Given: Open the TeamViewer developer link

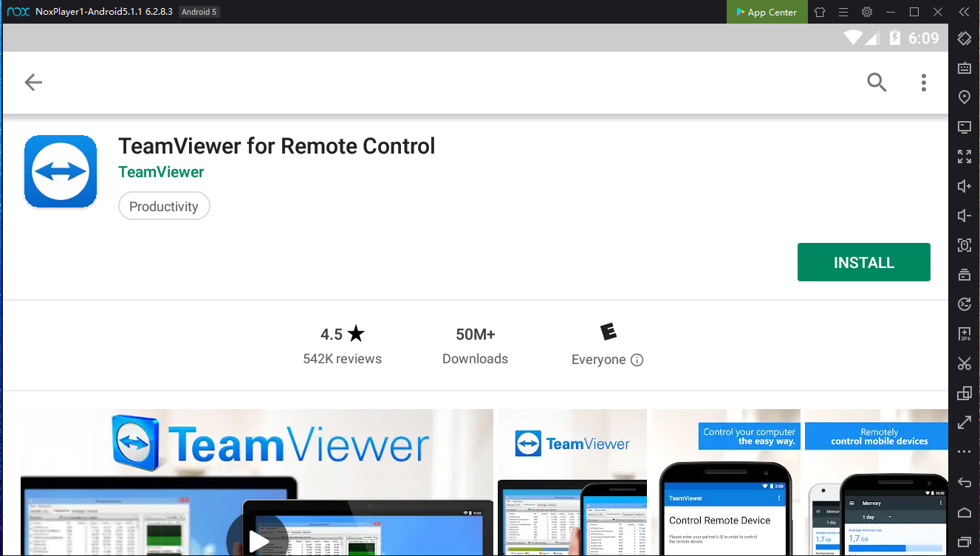Looking at the screenshot, I should pyautogui.click(x=161, y=172).
